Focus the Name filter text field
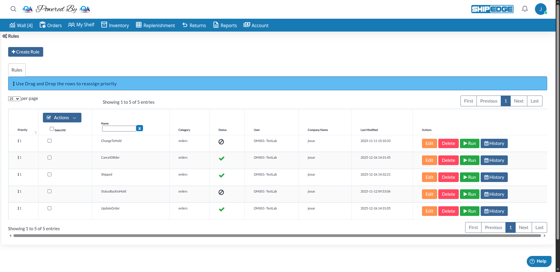The height and width of the screenshot is (272, 560). (x=119, y=129)
